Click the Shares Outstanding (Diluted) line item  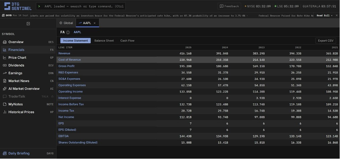78,143
